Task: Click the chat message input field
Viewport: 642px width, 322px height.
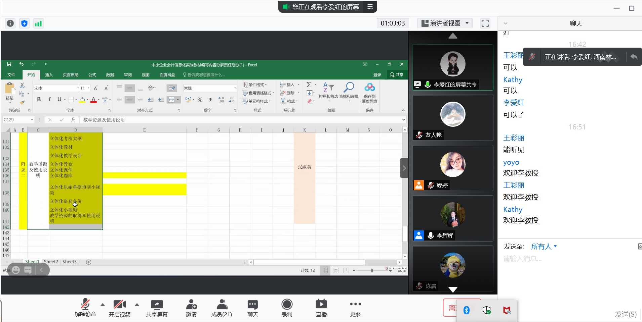Action: click(568, 259)
